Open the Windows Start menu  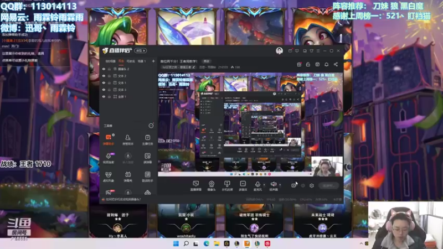coord(176,243)
